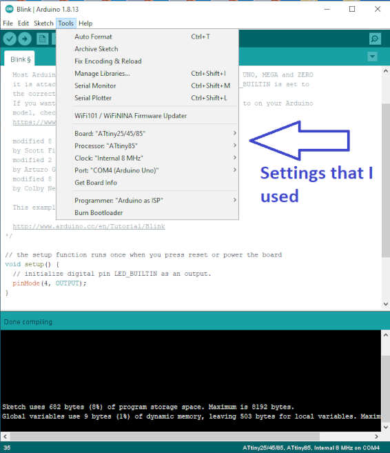Click the console scroll right arrow
The height and width of the screenshot is (453, 390).
tap(376, 436)
